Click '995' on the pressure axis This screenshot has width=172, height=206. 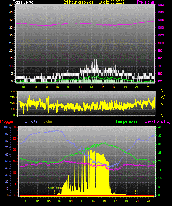pos(160,50)
